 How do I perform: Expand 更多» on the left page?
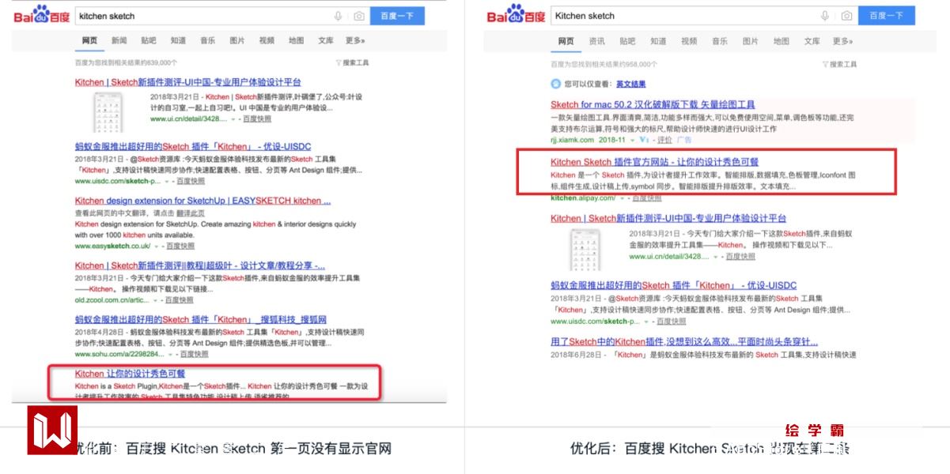(355, 40)
